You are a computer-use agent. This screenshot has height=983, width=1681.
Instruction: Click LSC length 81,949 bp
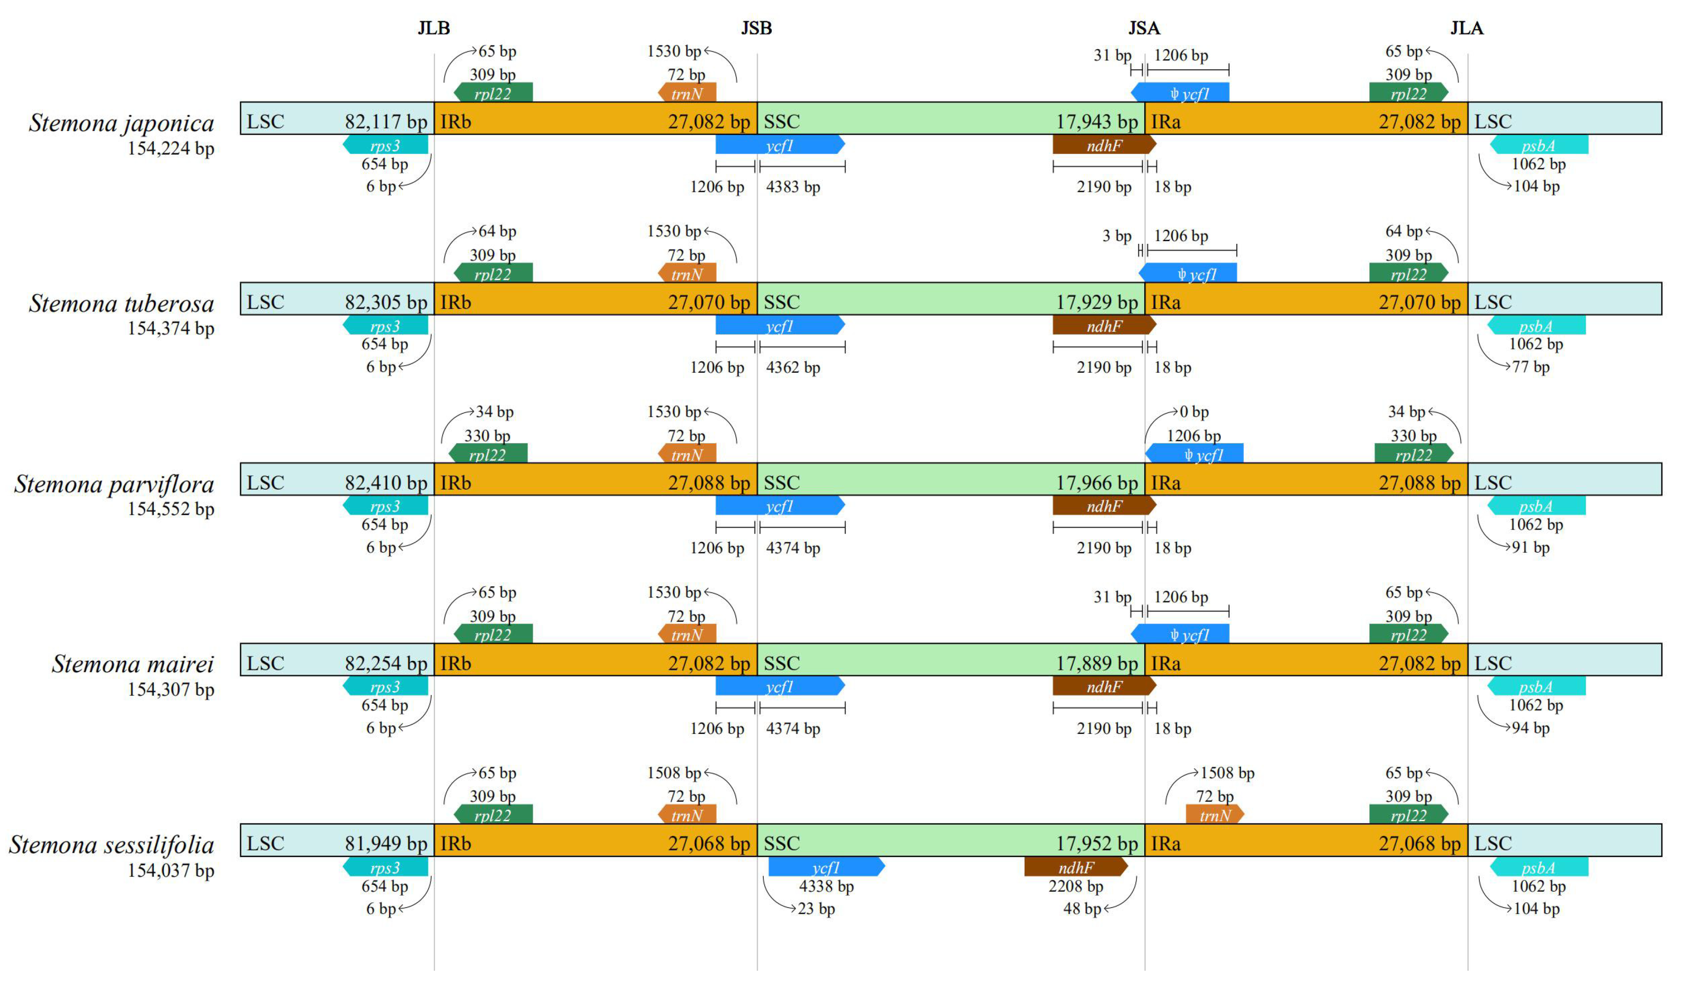[386, 844]
